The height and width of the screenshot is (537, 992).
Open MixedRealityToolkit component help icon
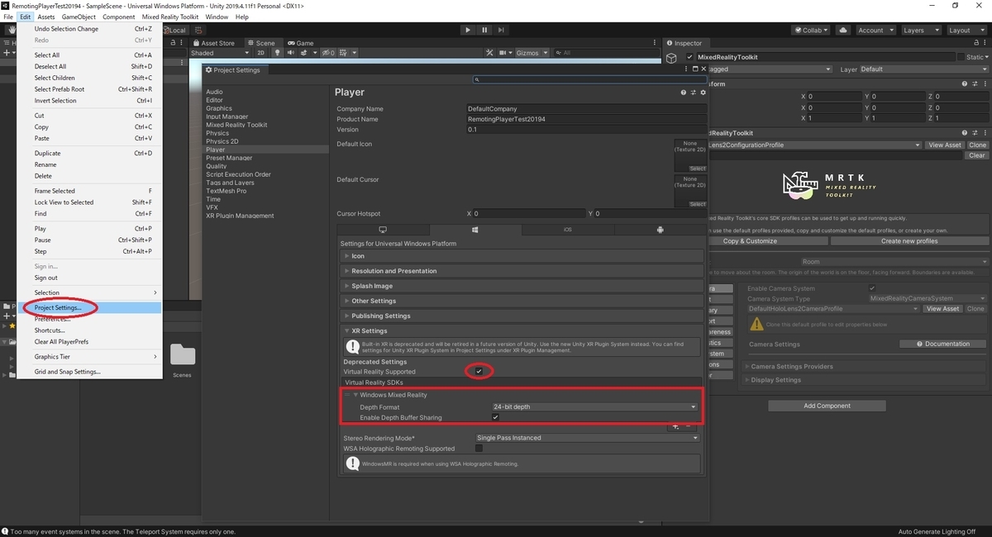965,132
